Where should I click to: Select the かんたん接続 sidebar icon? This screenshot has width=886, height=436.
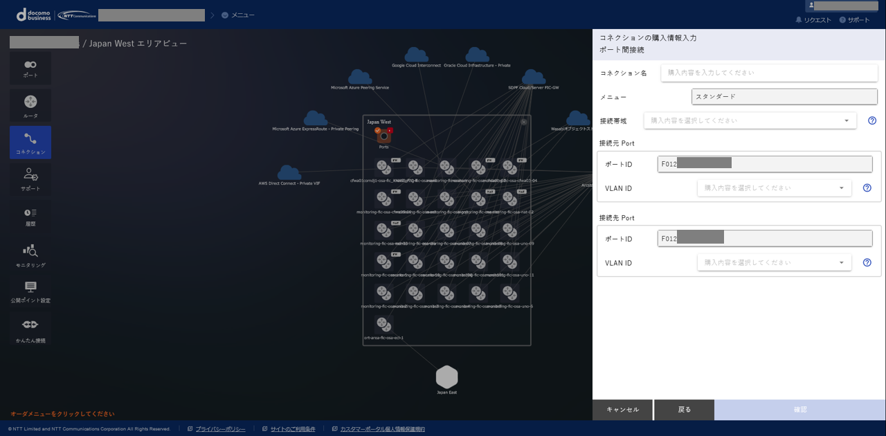[29, 327]
